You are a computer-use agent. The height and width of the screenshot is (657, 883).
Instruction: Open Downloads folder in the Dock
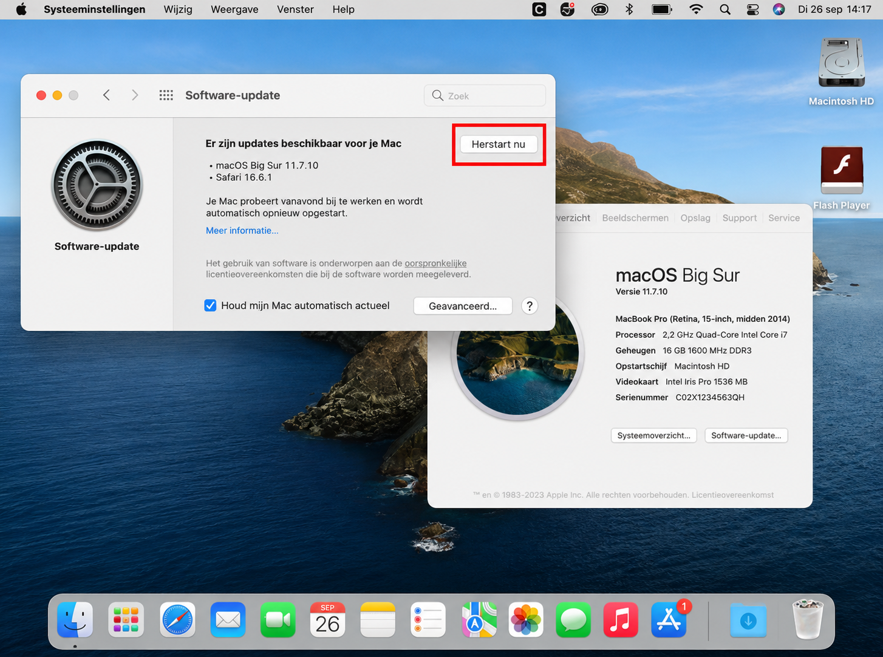pyautogui.click(x=748, y=621)
